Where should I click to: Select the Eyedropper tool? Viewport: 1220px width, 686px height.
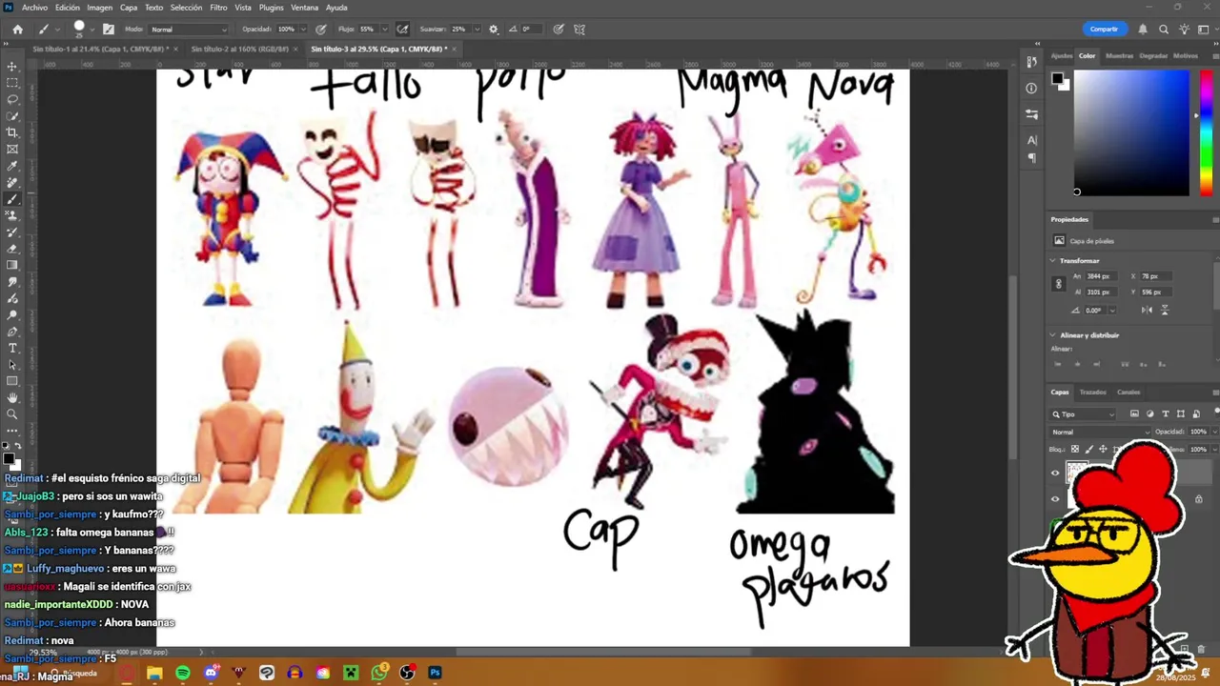12,166
